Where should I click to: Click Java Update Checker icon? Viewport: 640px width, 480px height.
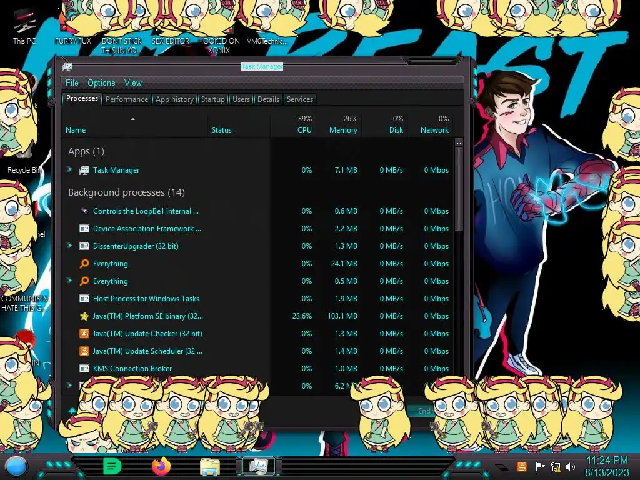[84, 334]
